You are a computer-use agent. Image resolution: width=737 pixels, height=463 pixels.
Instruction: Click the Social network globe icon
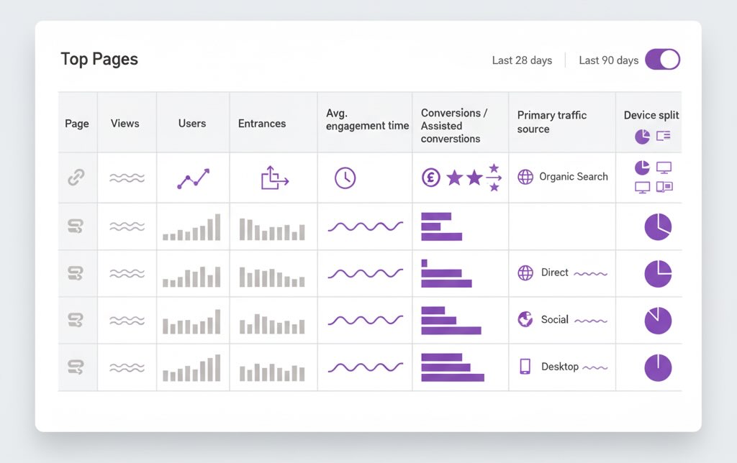click(x=525, y=321)
